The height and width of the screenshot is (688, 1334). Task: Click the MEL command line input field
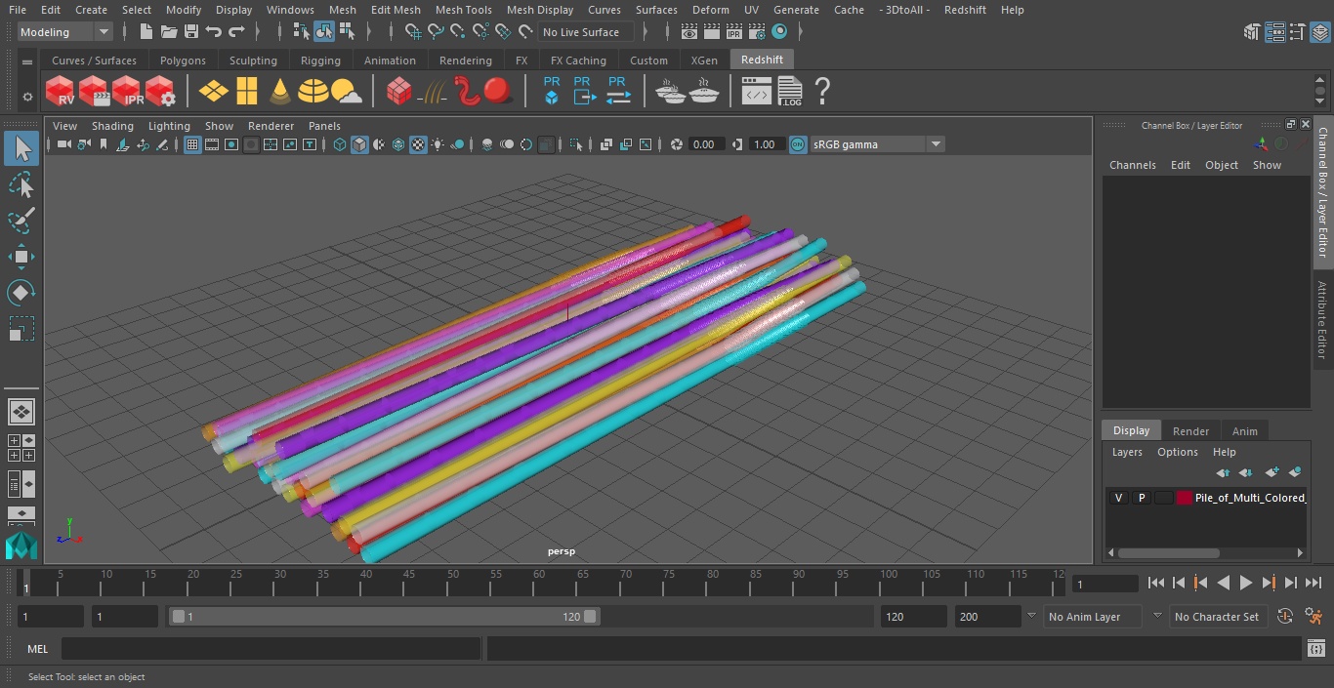[x=271, y=648]
